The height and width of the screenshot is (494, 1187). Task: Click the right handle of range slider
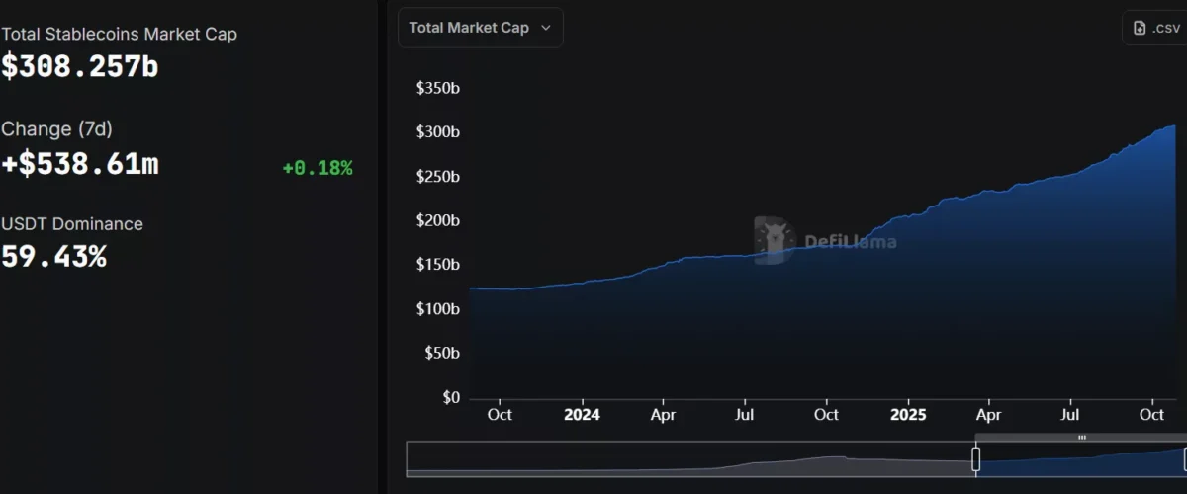[1184, 459]
